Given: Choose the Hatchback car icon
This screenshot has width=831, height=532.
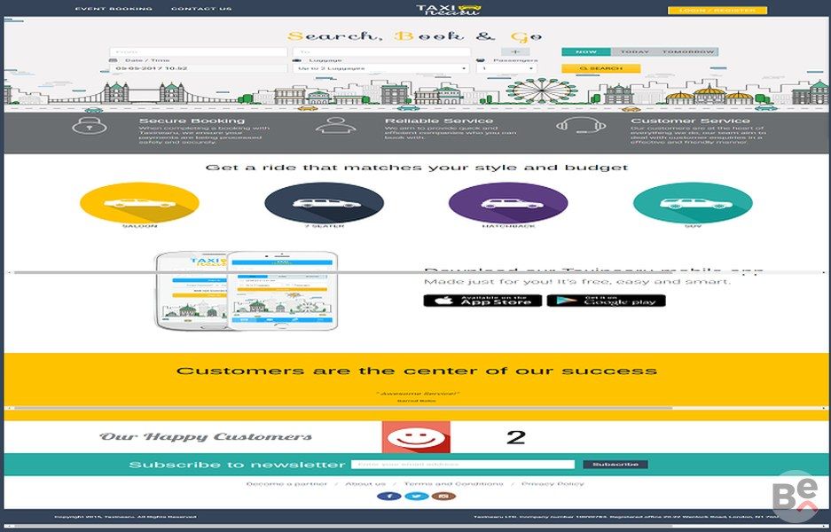Looking at the screenshot, I should (508, 203).
